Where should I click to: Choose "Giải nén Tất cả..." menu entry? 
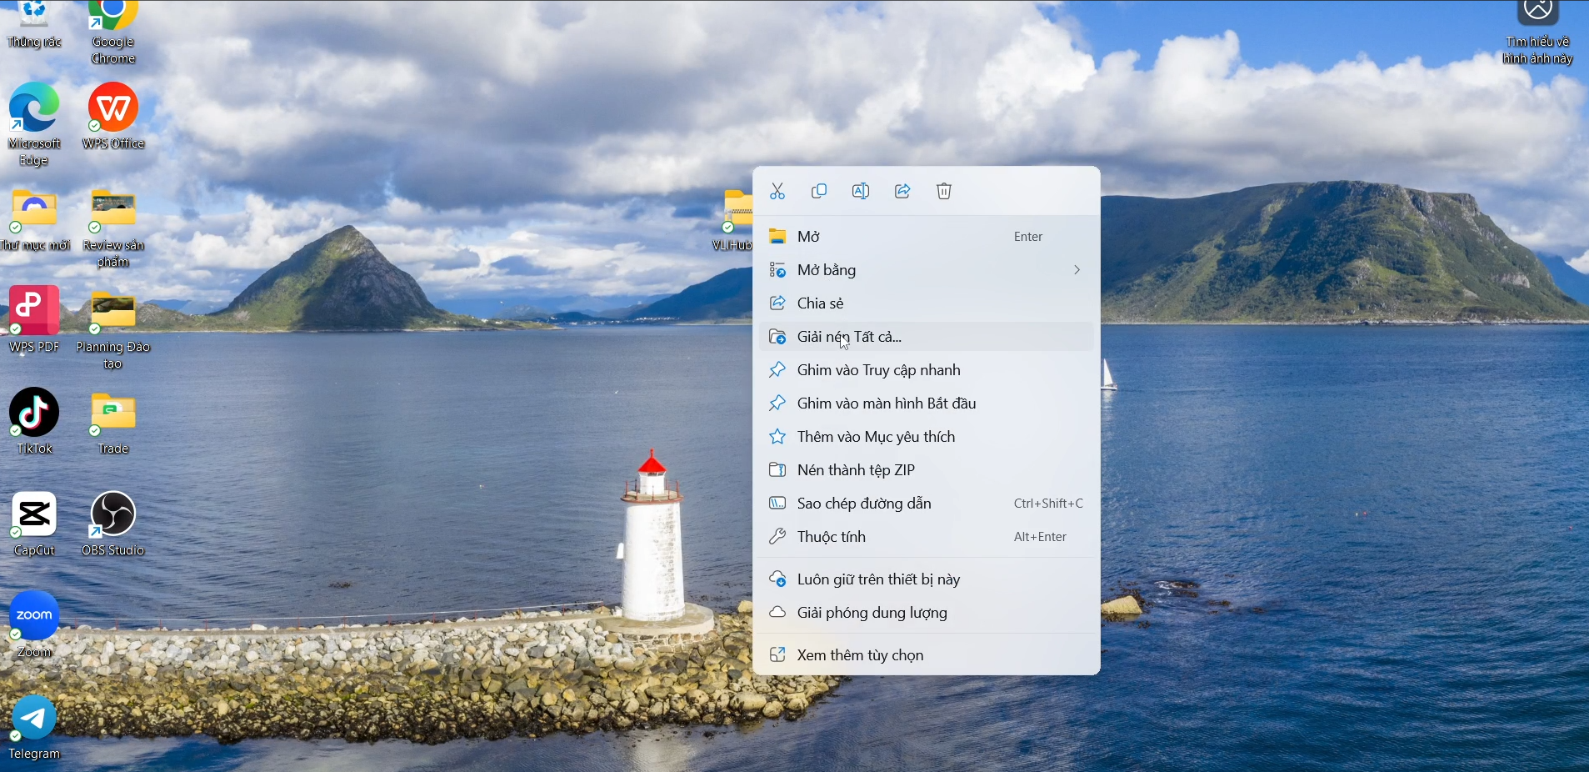click(849, 337)
